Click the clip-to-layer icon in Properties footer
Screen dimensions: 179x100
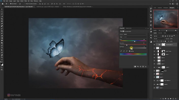click(135, 67)
